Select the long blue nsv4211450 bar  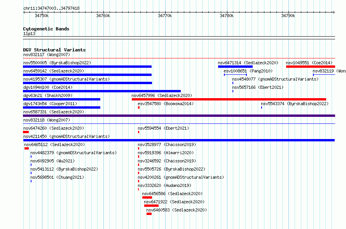click(179, 140)
